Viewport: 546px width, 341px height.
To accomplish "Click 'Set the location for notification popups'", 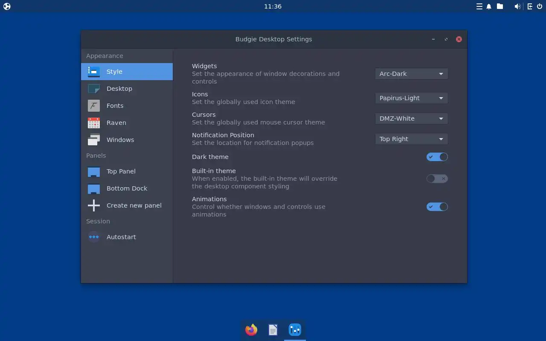I will coord(253,143).
